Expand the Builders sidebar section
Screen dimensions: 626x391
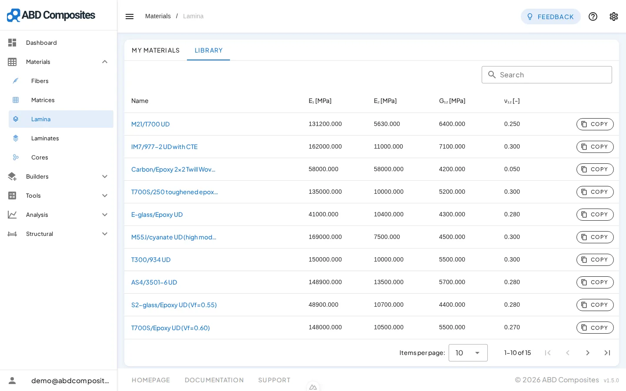[x=105, y=176]
